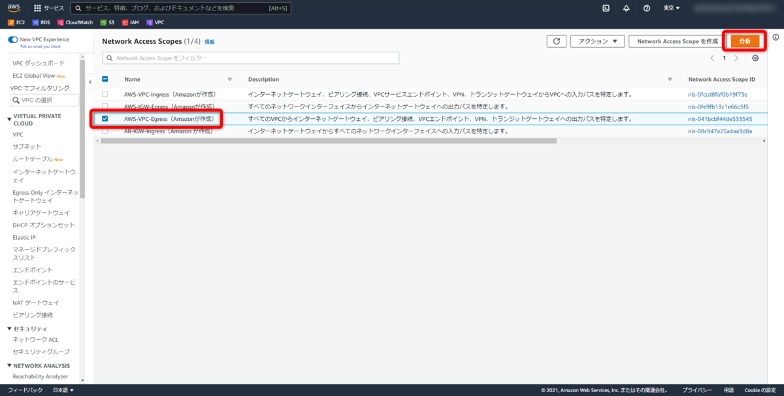
Task: Open VPC の選択 filter box
Action: pos(44,100)
